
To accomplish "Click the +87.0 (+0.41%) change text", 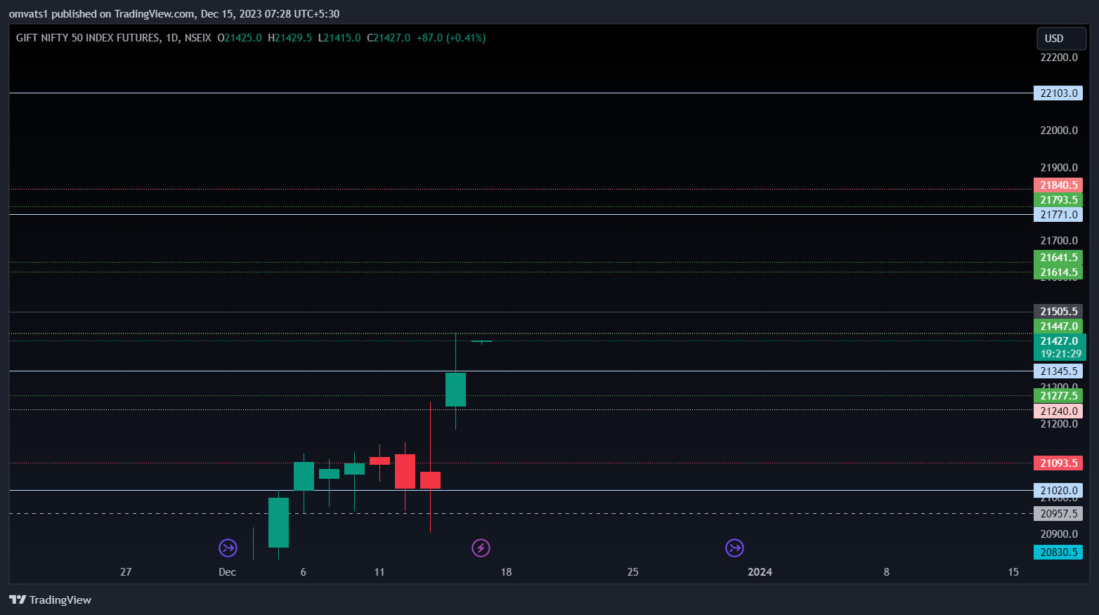I will pos(451,38).
